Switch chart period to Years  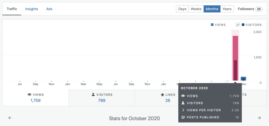227,9
